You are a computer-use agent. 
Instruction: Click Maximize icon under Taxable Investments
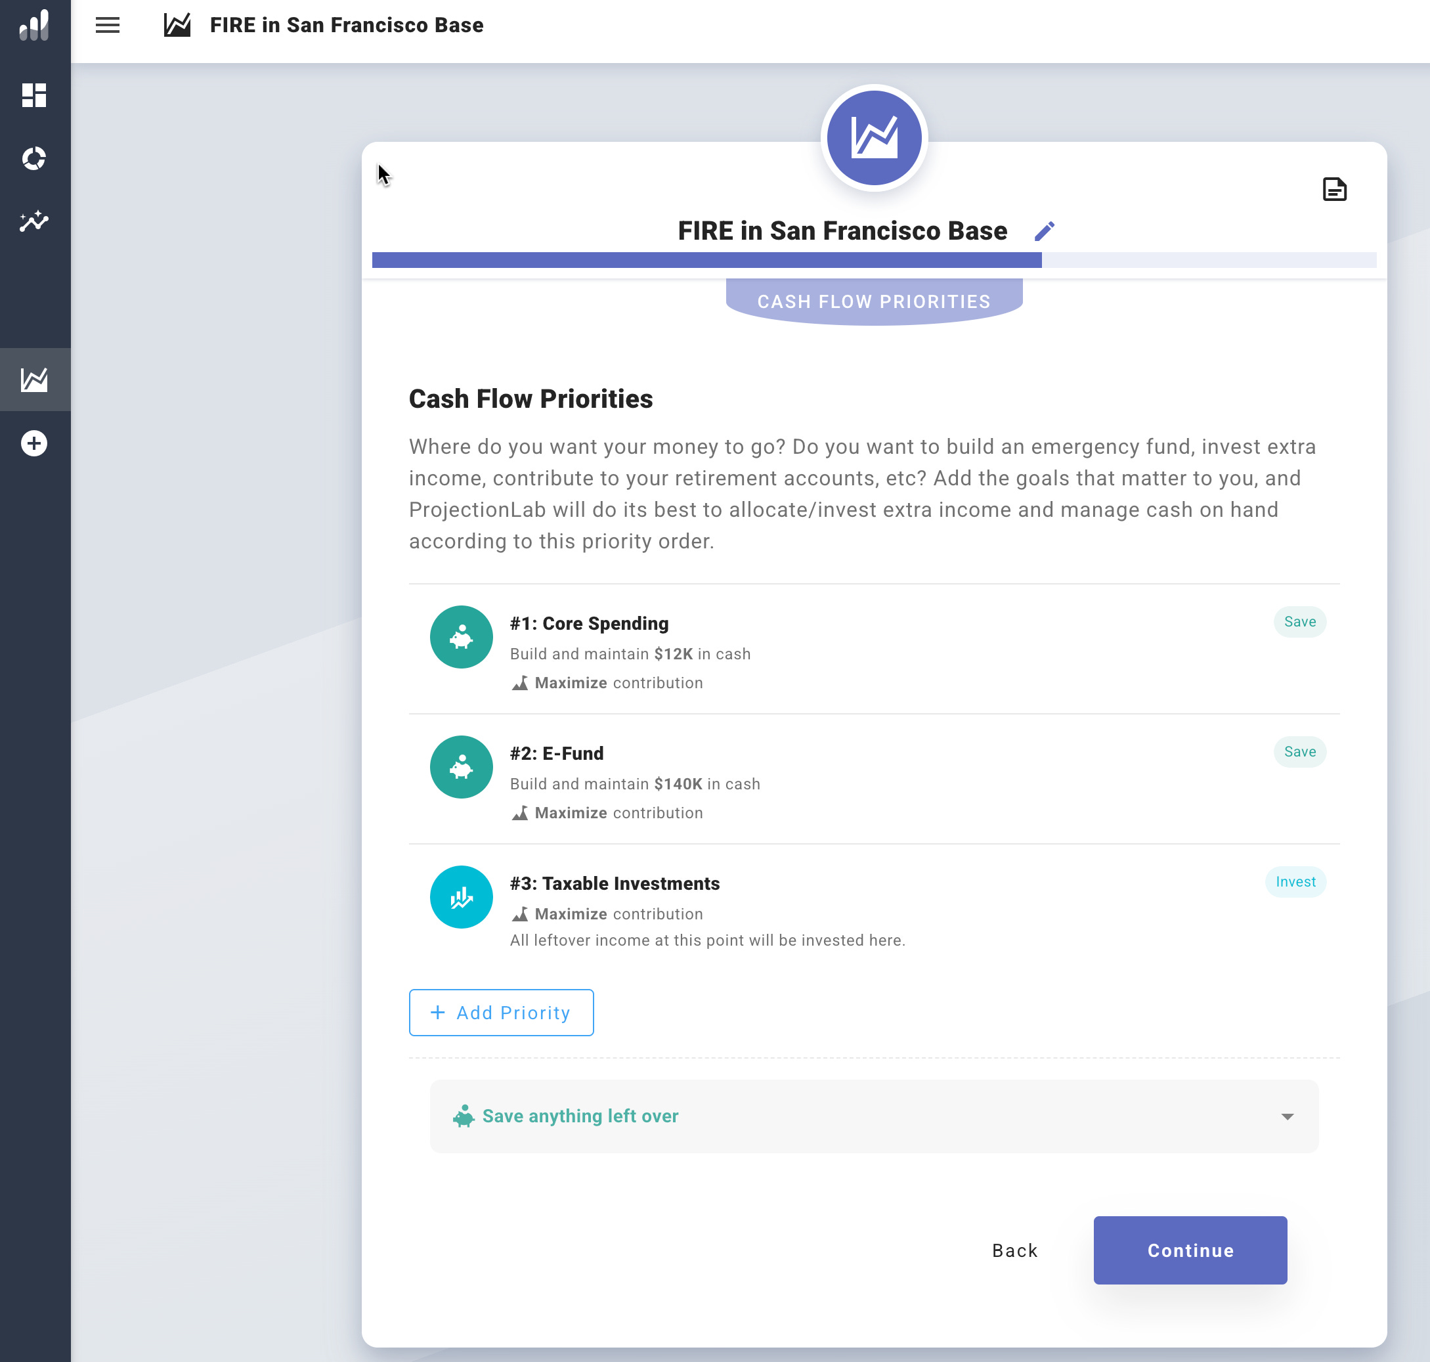(x=520, y=914)
